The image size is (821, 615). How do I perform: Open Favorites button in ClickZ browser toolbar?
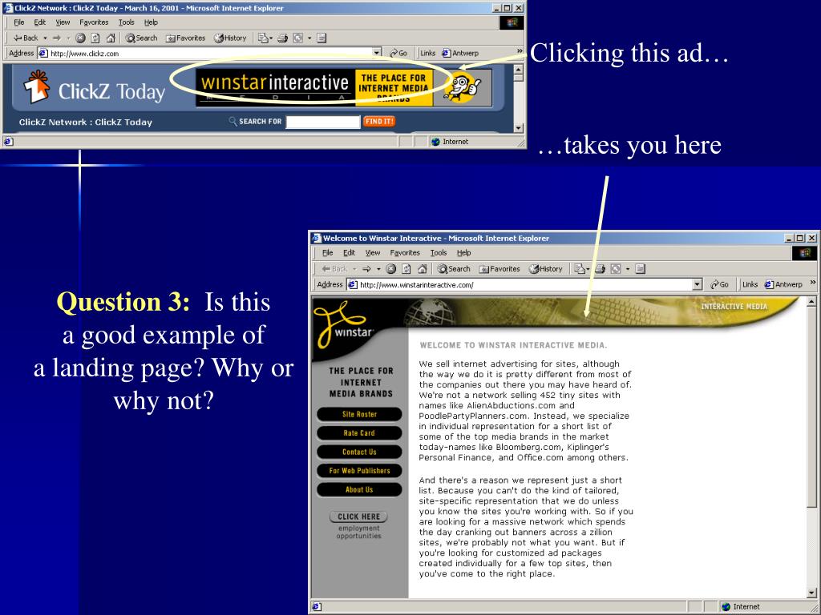pos(185,38)
